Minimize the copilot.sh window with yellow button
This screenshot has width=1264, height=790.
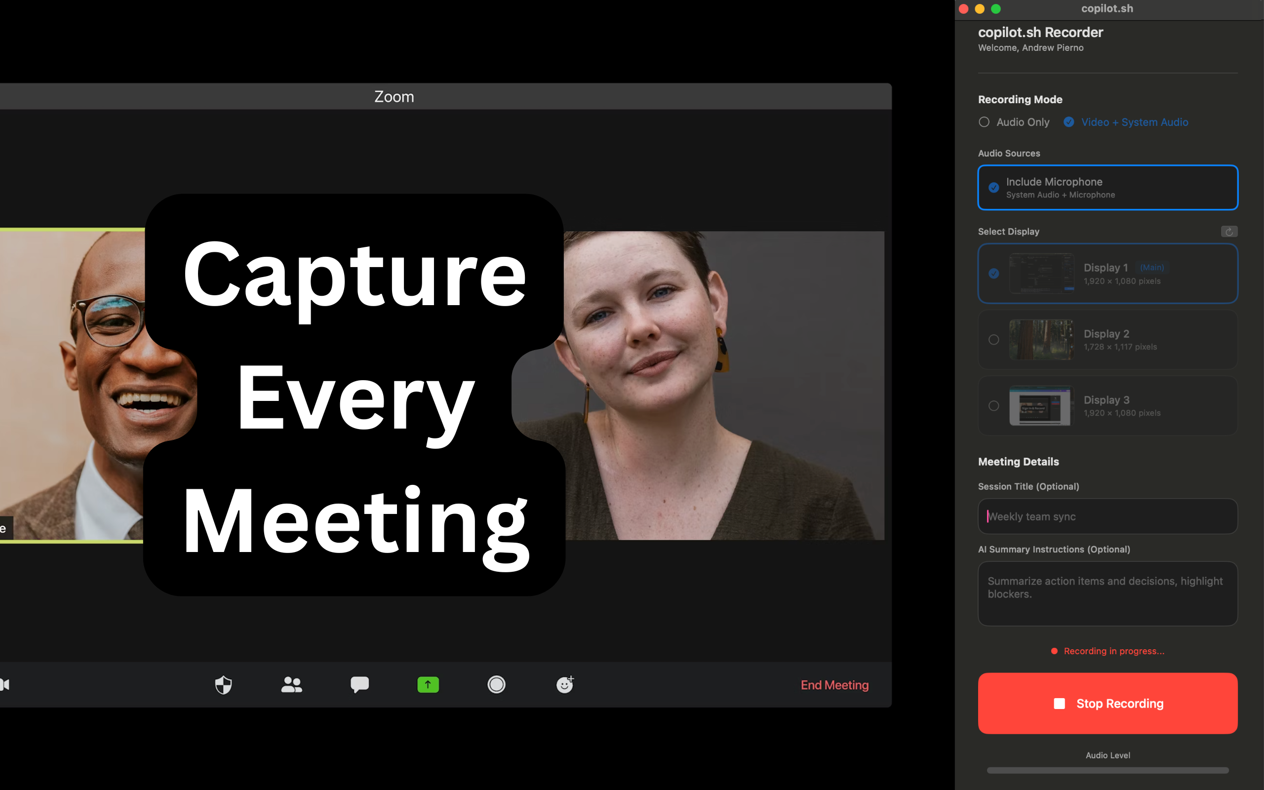pos(980,8)
